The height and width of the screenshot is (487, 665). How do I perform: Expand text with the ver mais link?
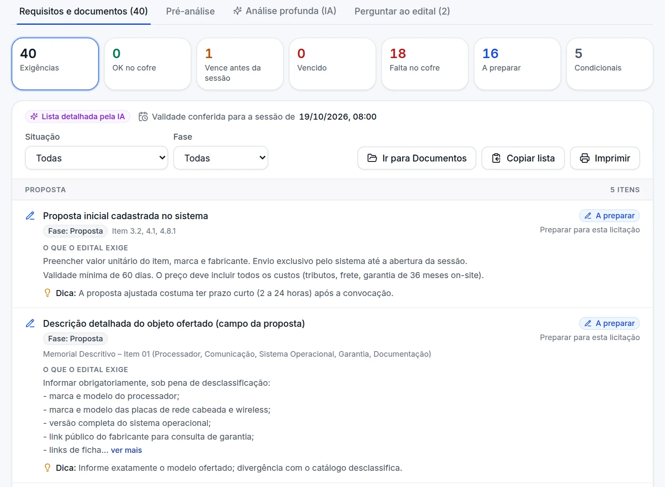[x=126, y=450]
